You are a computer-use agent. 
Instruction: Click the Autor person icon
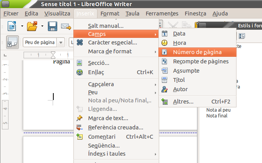[x=165, y=89]
